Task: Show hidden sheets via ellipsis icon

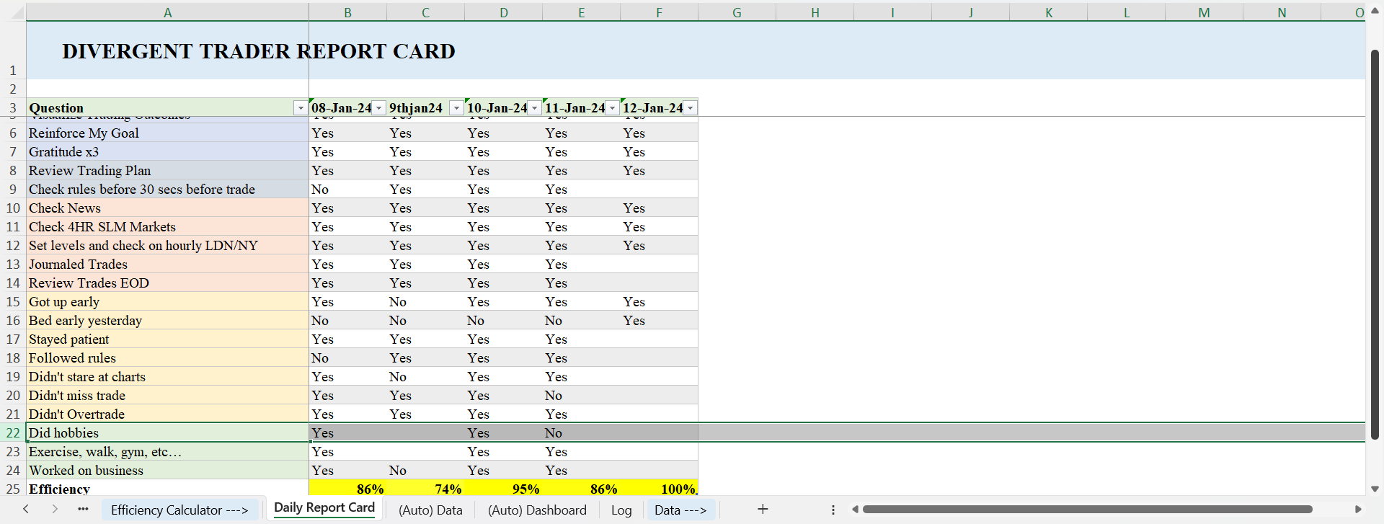Action: [x=83, y=510]
